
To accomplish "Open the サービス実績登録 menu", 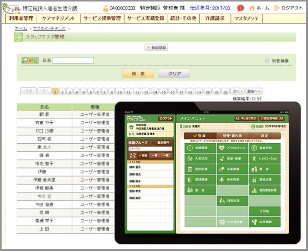I will (x=146, y=18).
